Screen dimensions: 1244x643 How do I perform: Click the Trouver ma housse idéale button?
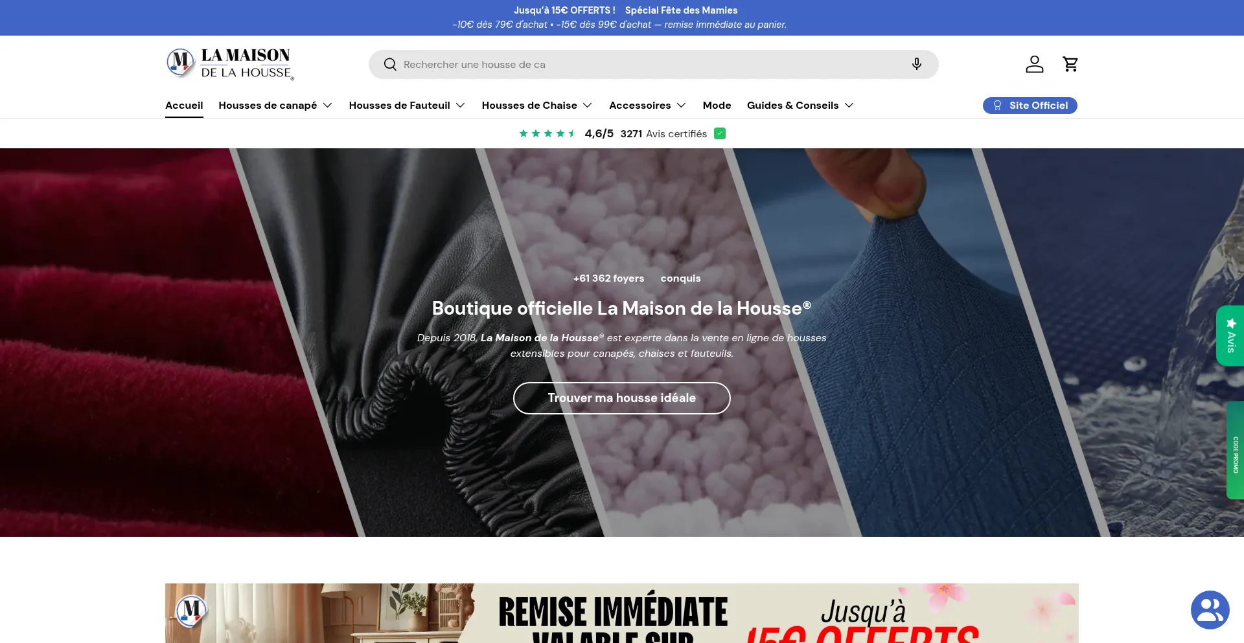(621, 398)
